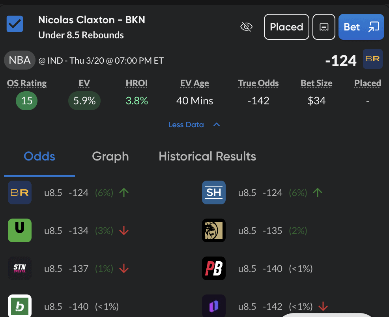Mark the bet as Placed
The image size is (389, 317).
pyautogui.click(x=286, y=27)
